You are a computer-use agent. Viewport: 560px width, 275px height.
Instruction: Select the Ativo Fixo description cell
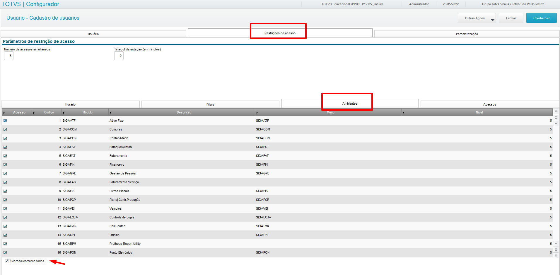(117, 120)
